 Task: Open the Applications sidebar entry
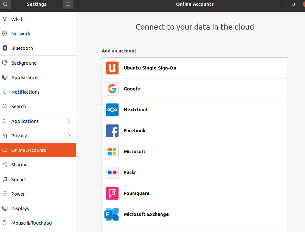(x=38, y=121)
